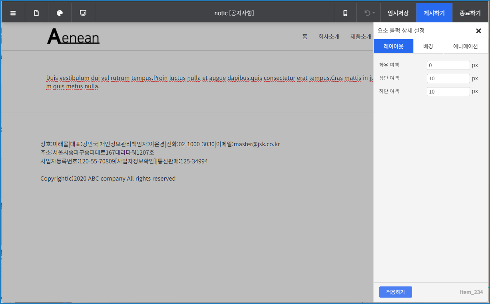The width and height of the screenshot is (490, 304).
Task: Click the 종료하기 exit button
Action: pyautogui.click(x=470, y=13)
